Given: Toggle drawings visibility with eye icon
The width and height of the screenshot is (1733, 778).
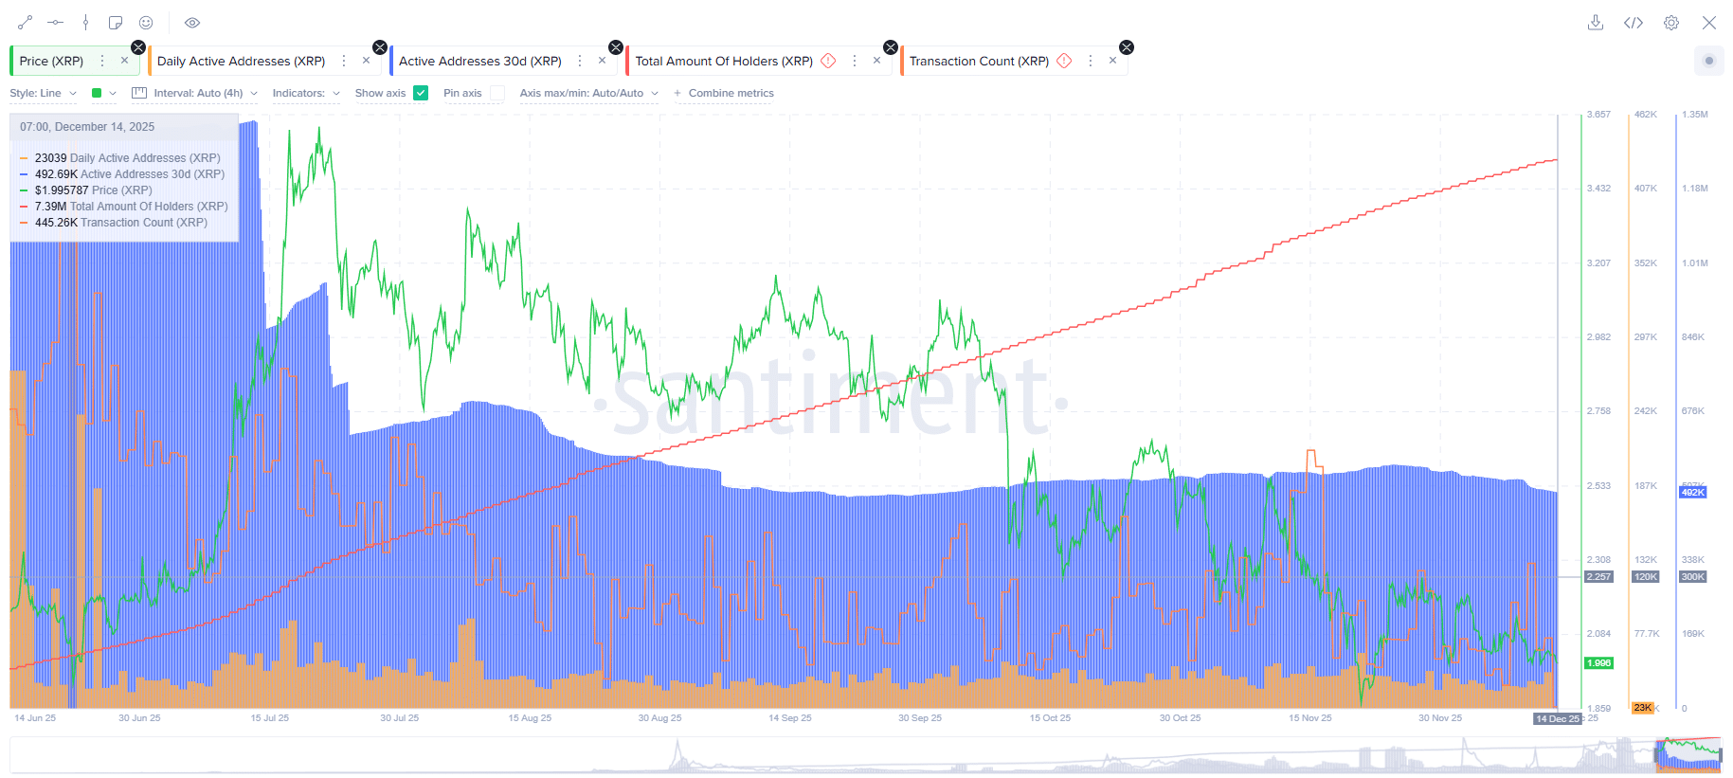Looking at the screenshot, I should (x=192, y=23).
